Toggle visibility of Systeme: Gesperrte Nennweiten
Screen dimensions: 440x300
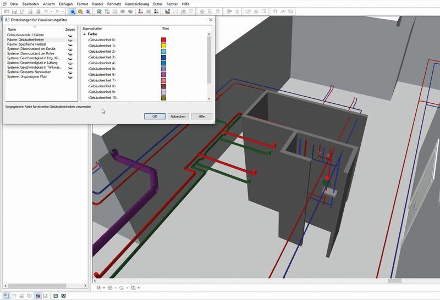[x=70, y=72]
